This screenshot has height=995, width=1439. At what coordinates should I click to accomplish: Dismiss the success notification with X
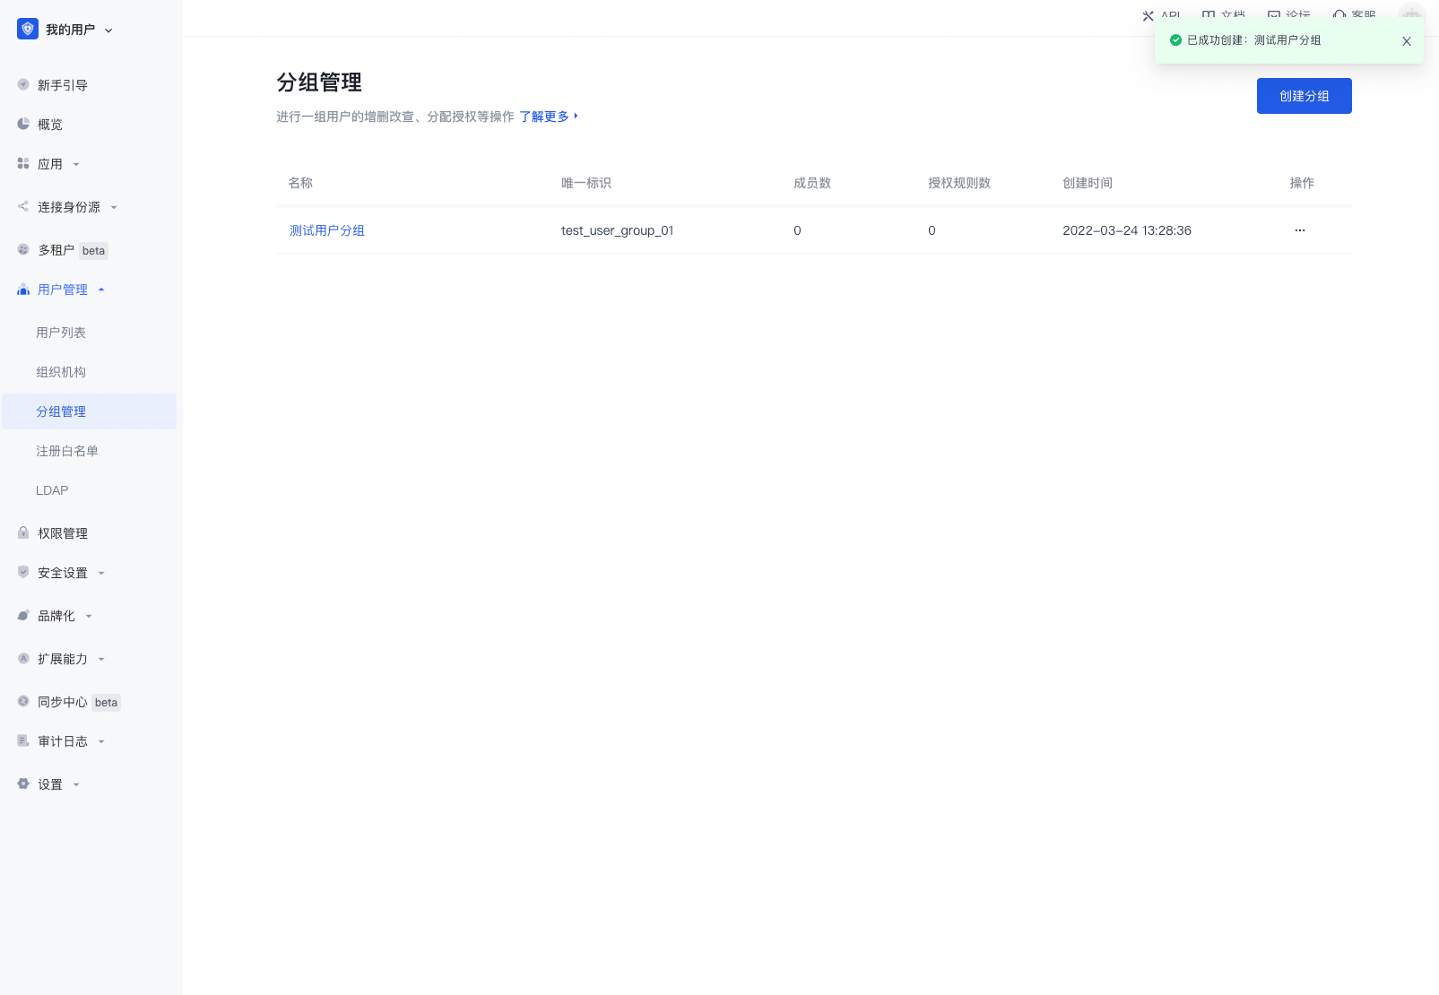click(1406, 41)
